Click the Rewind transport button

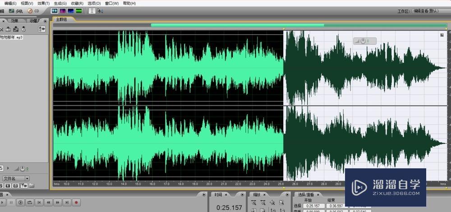[x=48, y=203]
